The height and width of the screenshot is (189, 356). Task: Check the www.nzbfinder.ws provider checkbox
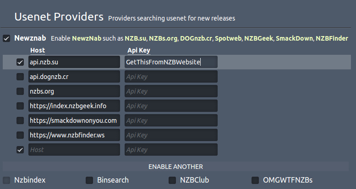[20, 135]
